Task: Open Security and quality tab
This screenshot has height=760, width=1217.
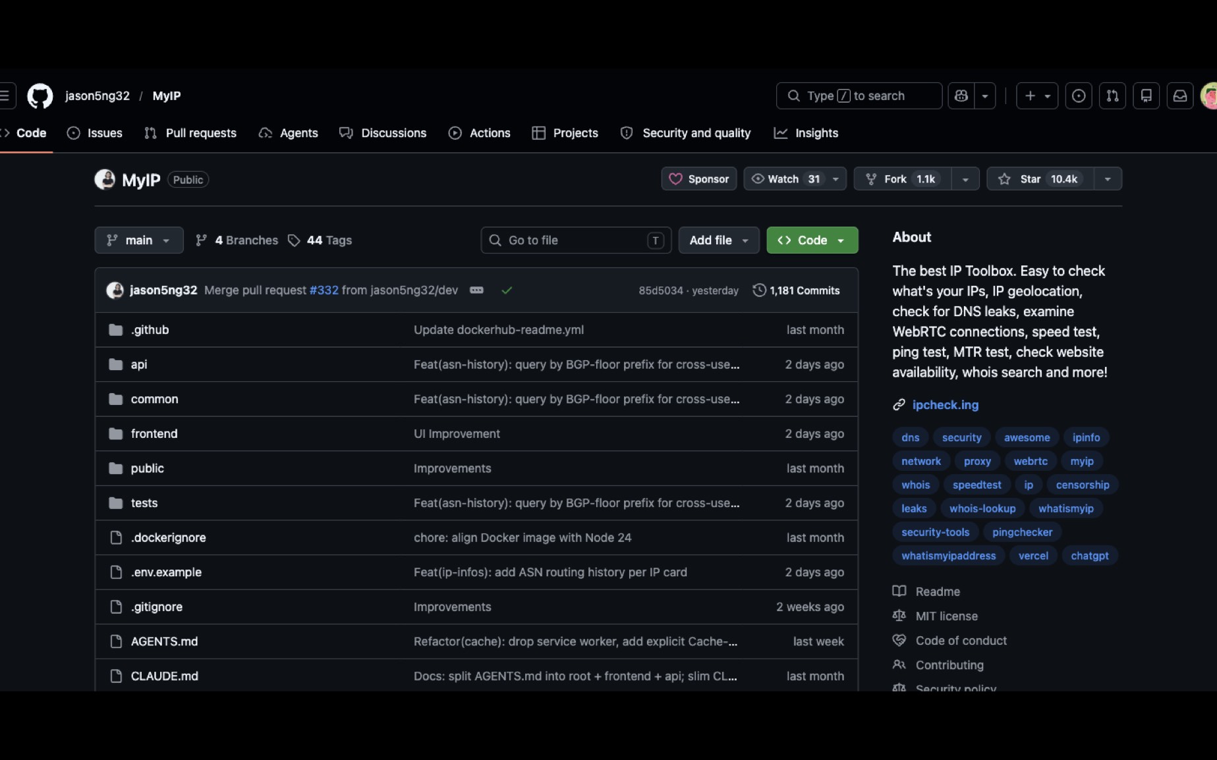Action: click(686, 133)
